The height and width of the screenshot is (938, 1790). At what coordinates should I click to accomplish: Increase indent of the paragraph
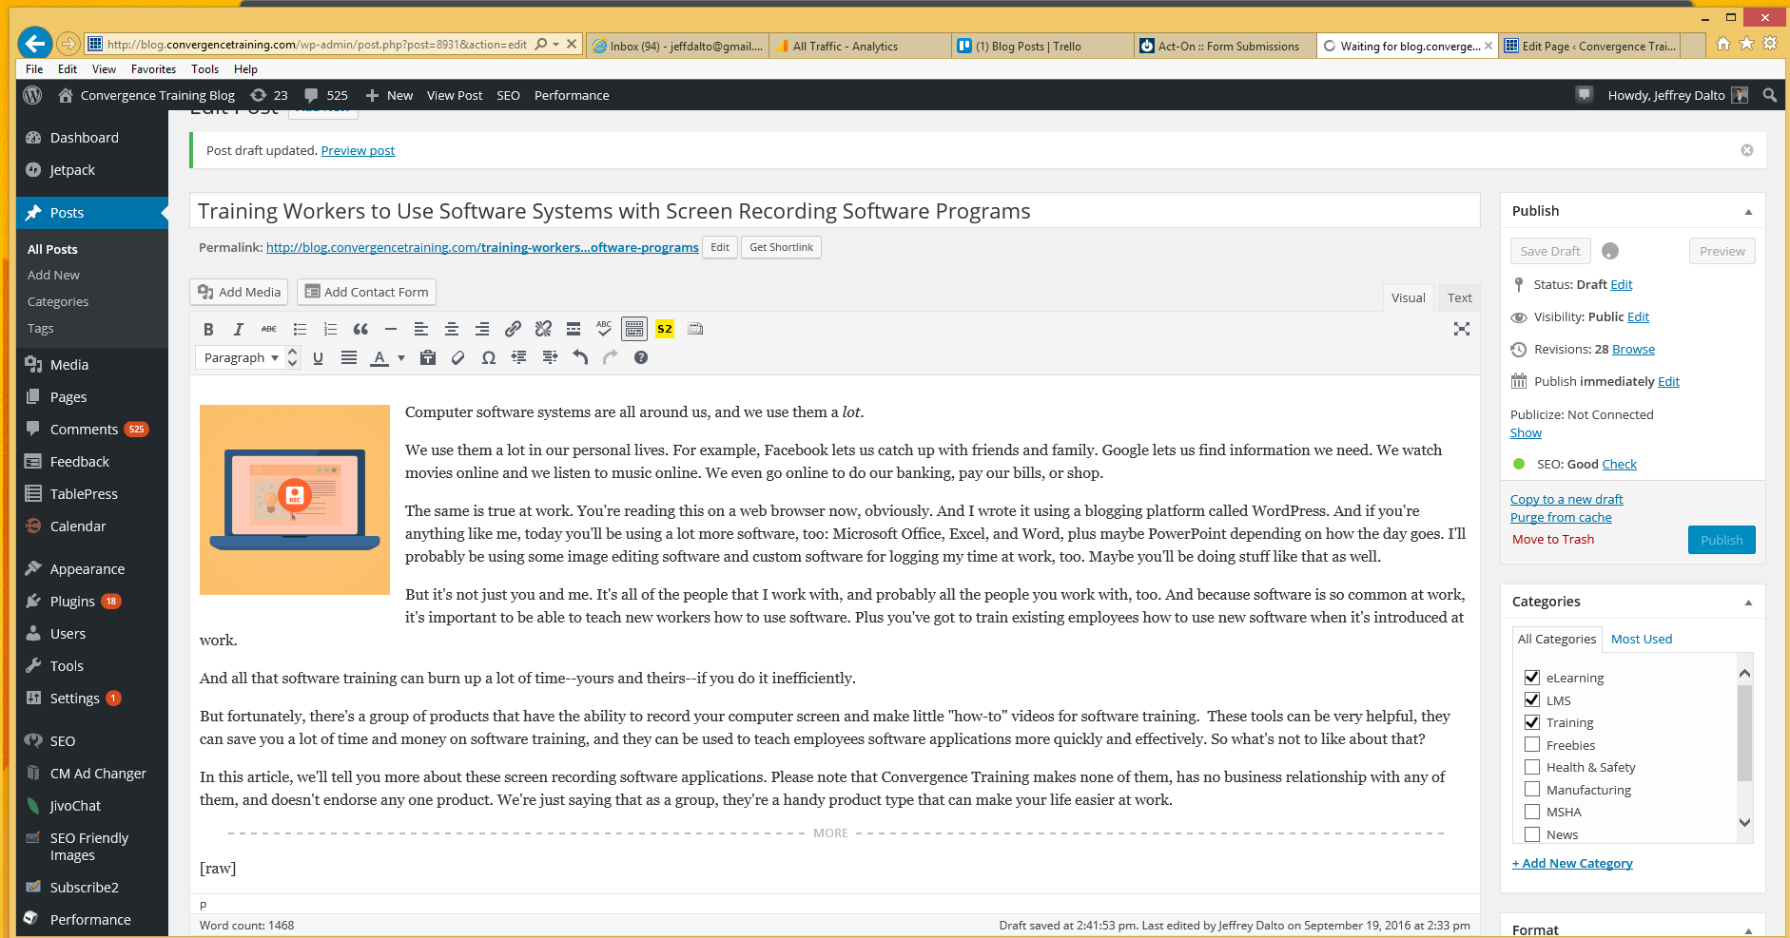tap(550, 357)
